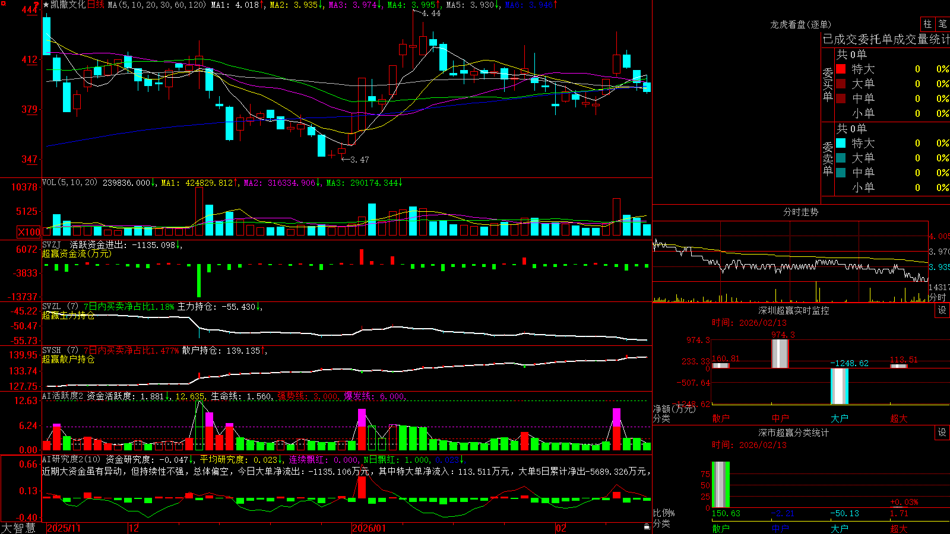
Task: Click the cyan 特大 sell order swatch
Action: tap(841, 143)
